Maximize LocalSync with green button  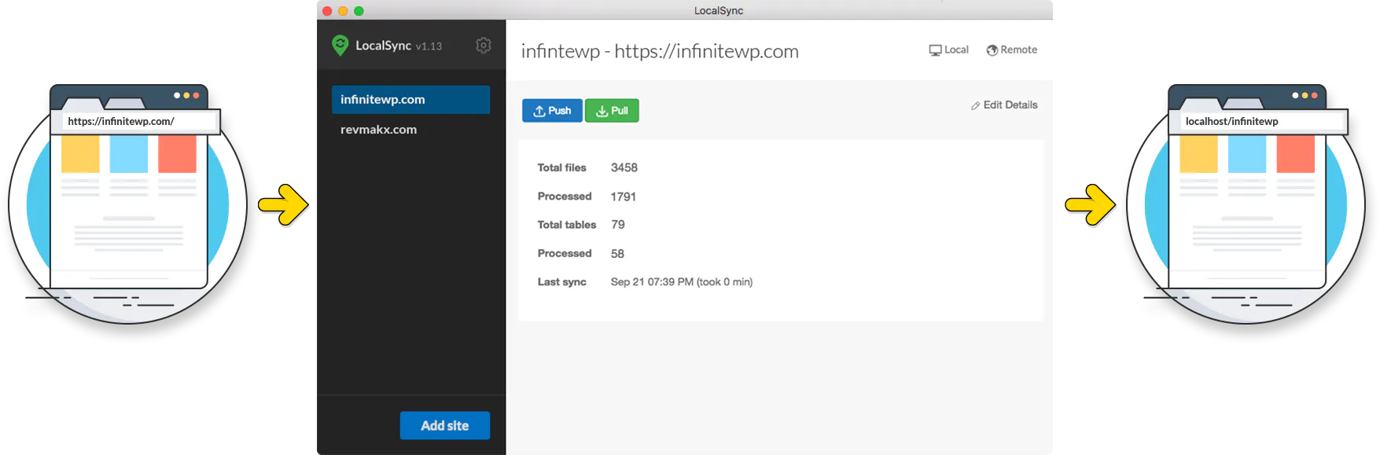(359, 11)
